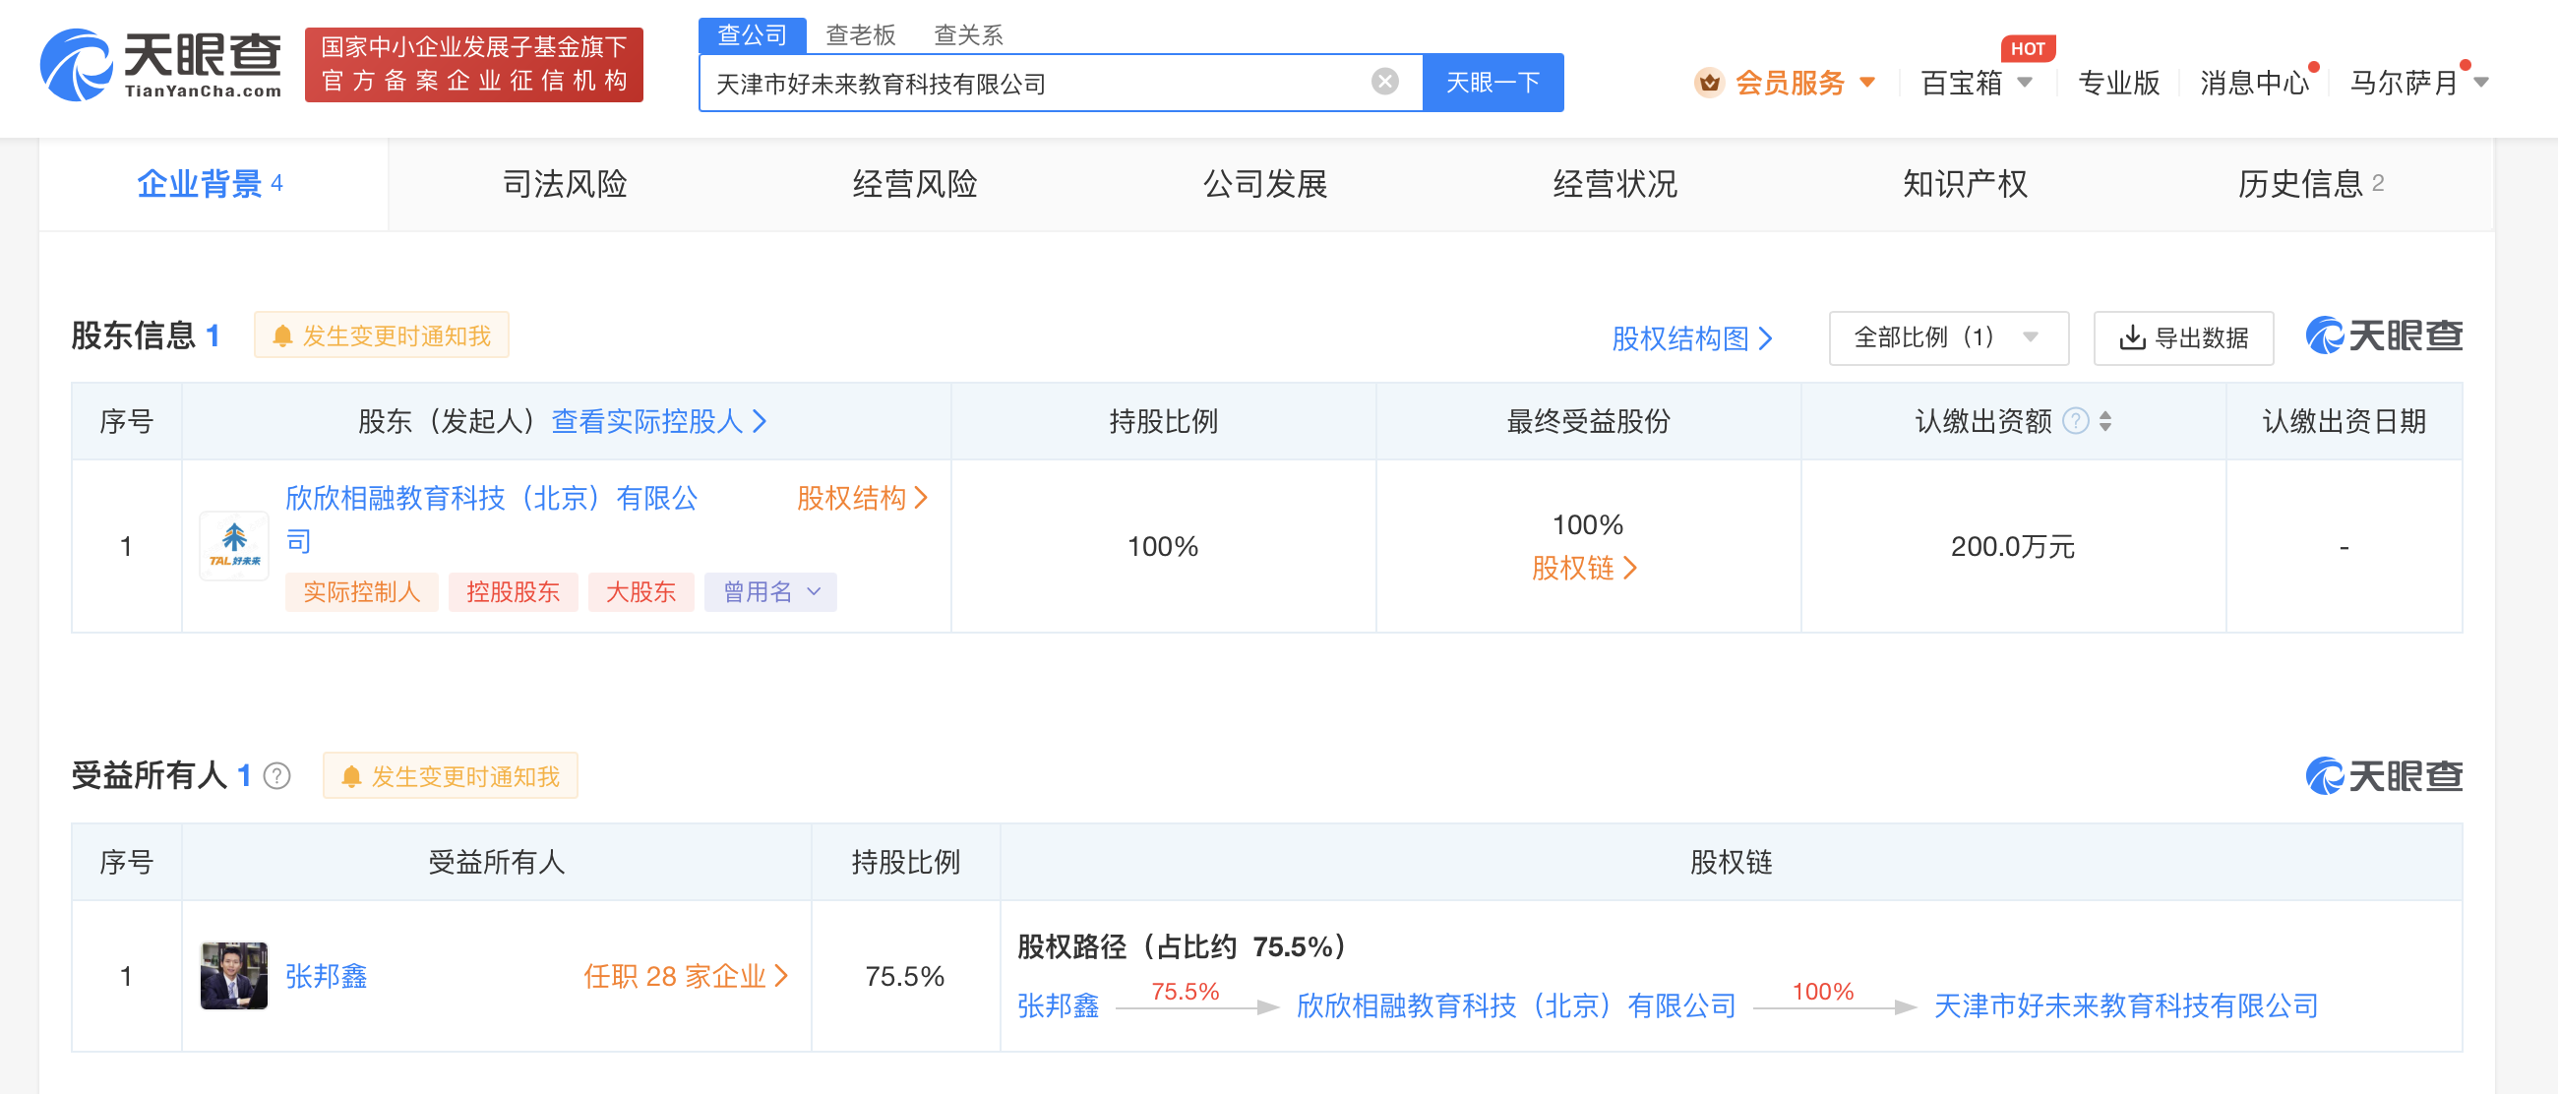Click the 控股股东 tag
The width and height of the screenshot is (2558, 1094).
coord(513,591)
